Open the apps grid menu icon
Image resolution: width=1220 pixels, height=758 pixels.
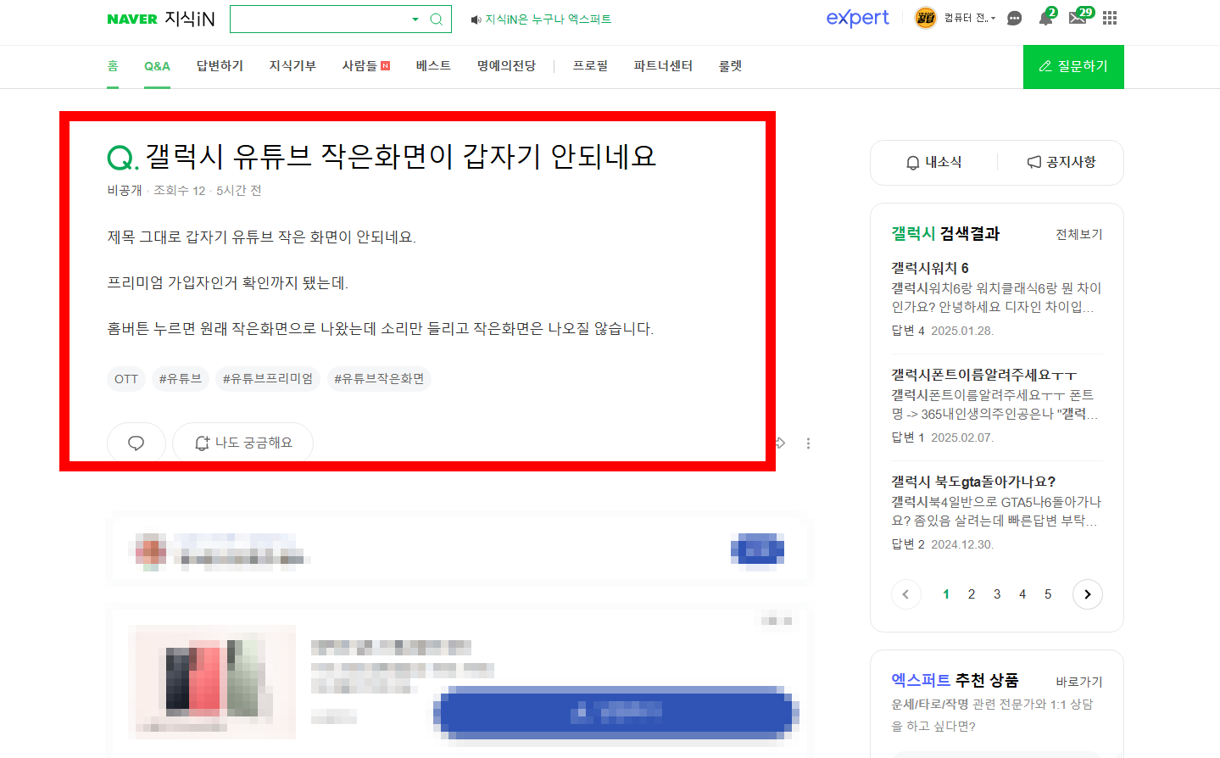point(1110,18)
